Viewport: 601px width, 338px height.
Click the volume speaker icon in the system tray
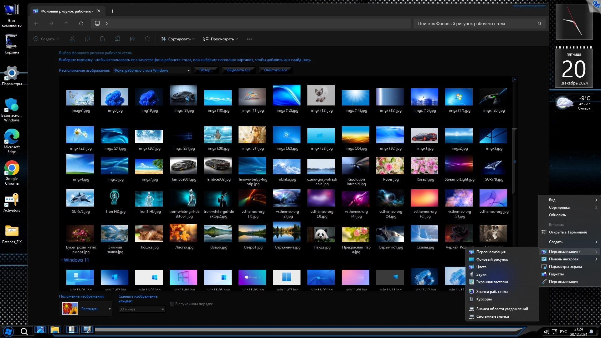click(x=547, y=332)
